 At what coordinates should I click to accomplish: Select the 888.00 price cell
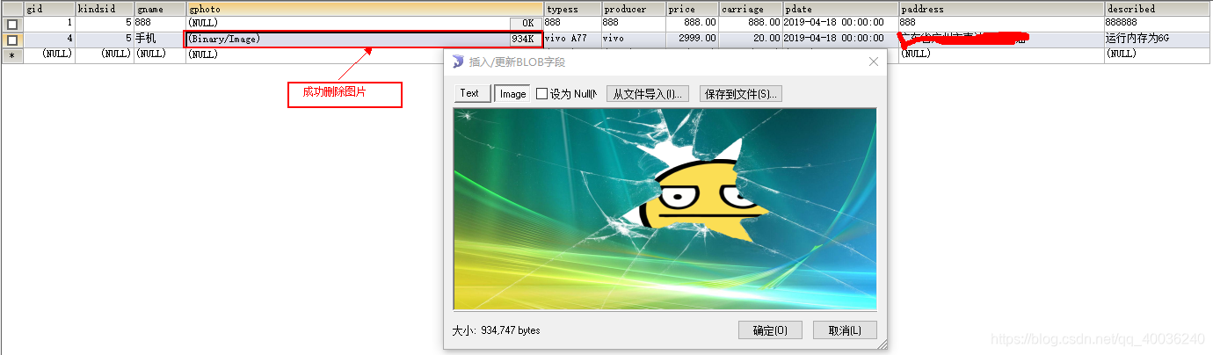point(693,24)
